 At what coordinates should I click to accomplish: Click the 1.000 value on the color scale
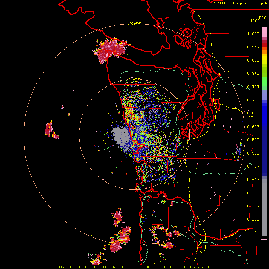click(x=253, y=34)
